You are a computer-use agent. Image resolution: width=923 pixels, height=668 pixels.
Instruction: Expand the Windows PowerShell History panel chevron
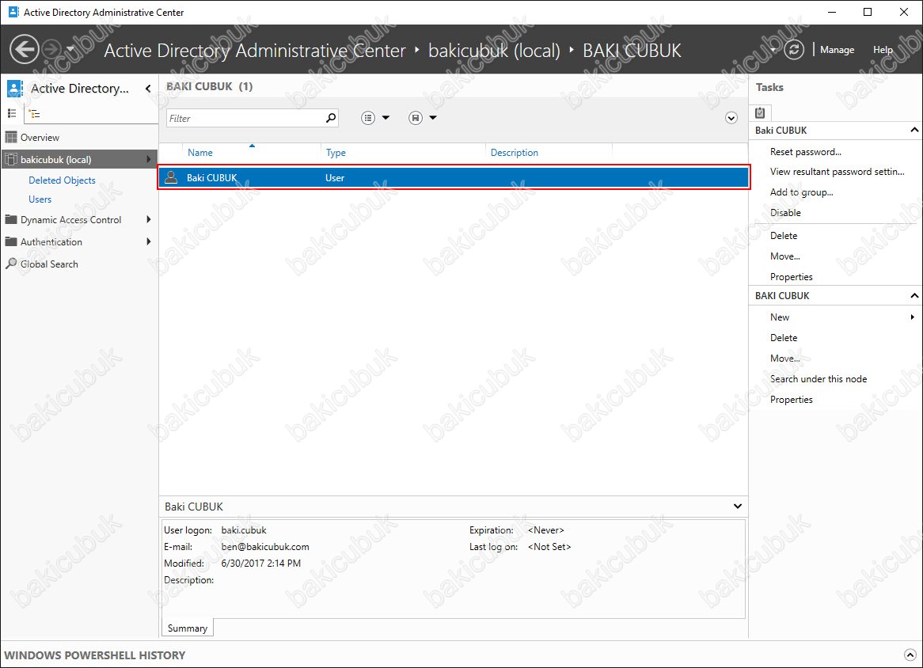pyautogui.click(x=910, y=655)
